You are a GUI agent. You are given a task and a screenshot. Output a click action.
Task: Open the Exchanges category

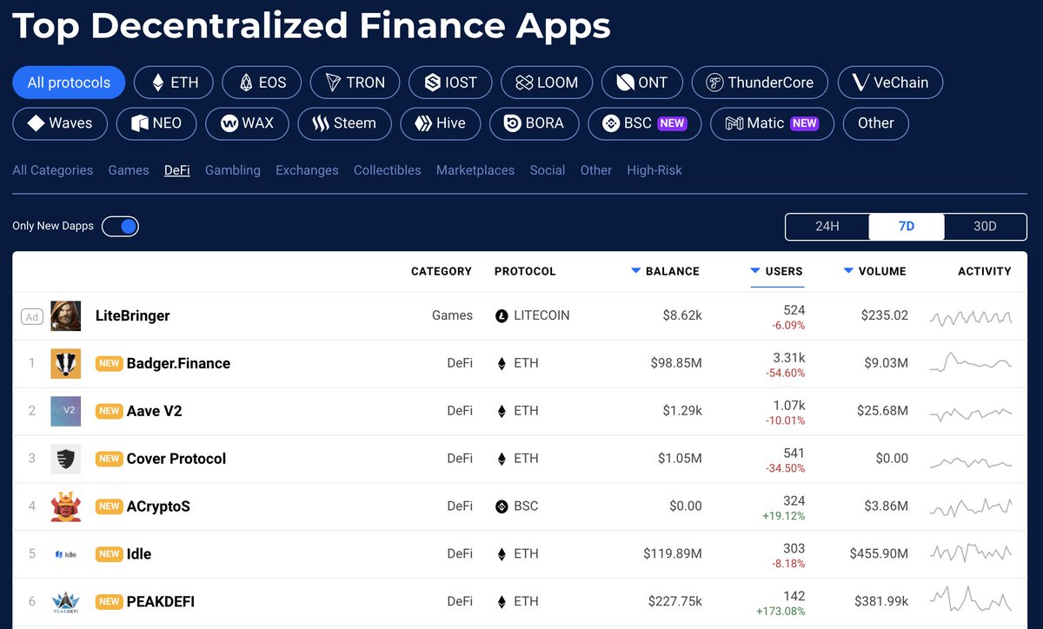coord(307,170)
